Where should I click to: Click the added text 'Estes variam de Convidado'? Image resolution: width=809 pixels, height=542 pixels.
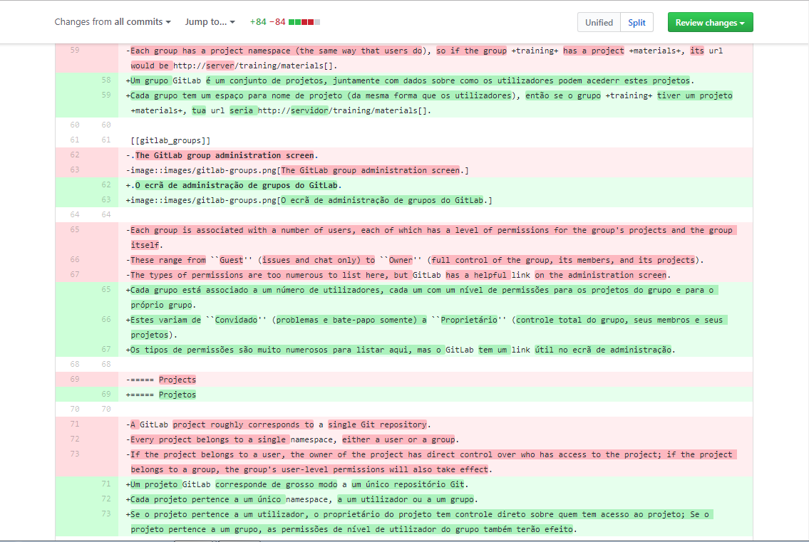coord(198,320)
